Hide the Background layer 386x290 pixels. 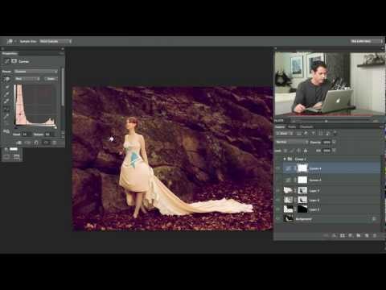[x=278, y=219]
